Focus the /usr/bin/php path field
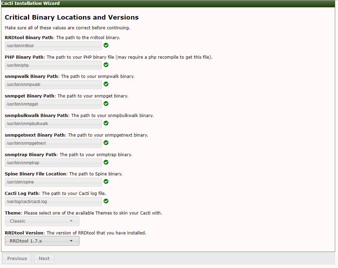 click(53, 65)
